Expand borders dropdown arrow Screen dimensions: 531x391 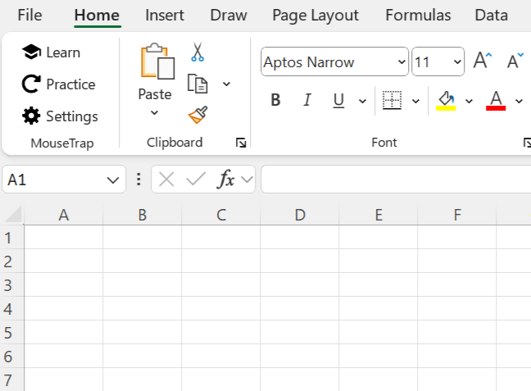pos(415,101)
